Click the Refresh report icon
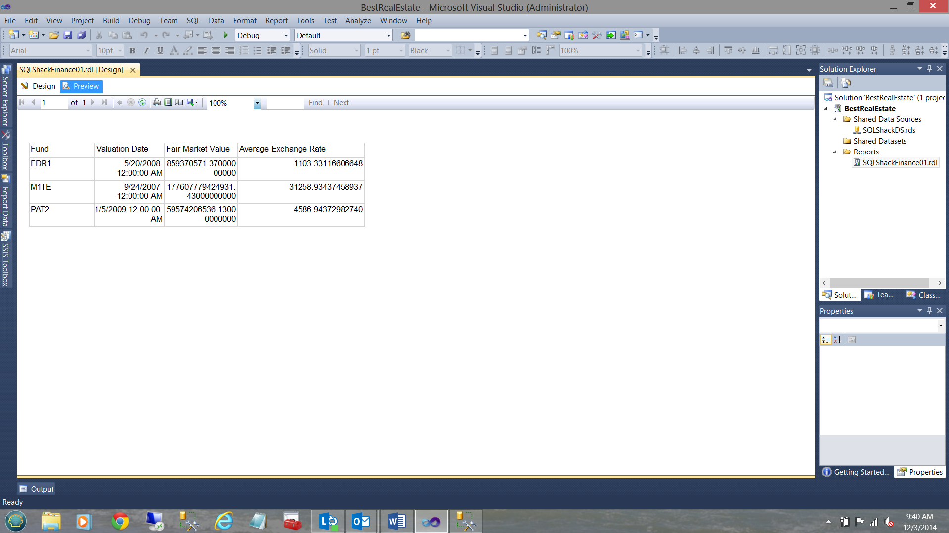This screenshot has width=949, height=533. point(142,103)
